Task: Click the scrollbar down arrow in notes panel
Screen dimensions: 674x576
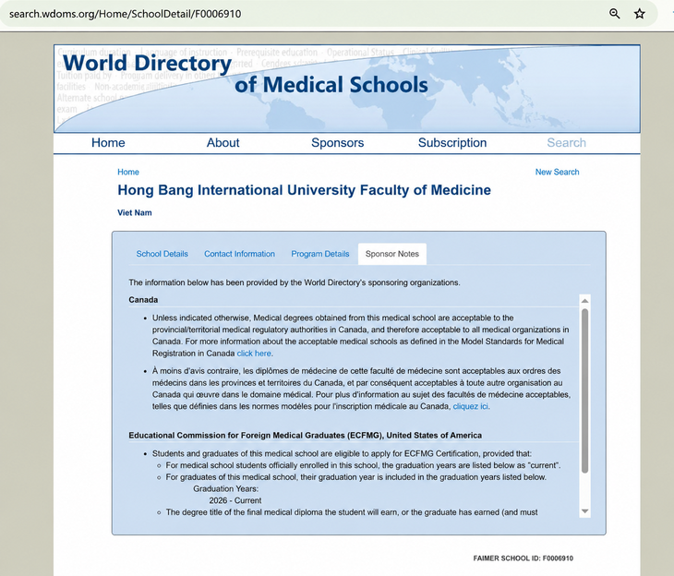Action: pos(584,511)
